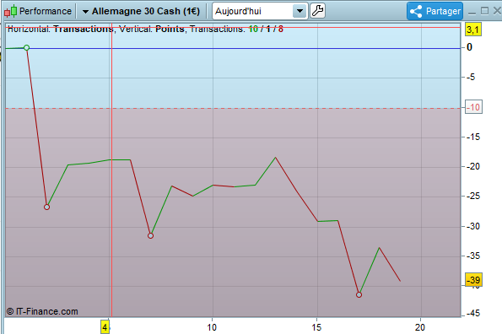Click the 15 tick on the horizontal axis

[316, 327]
